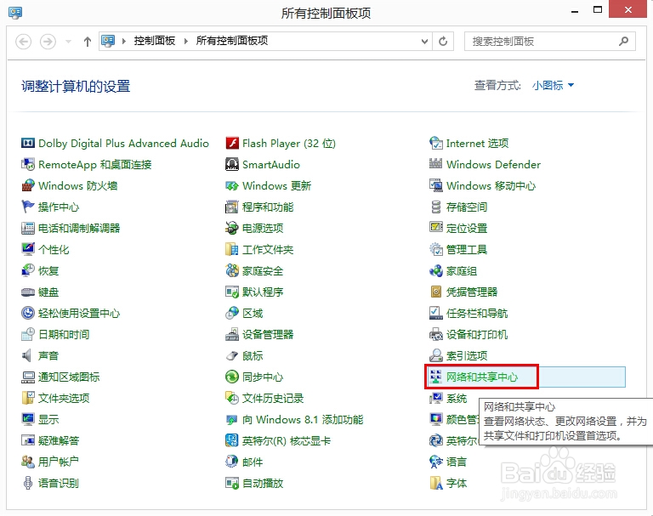Viewport: 653px width, 516px height.
Task: Expand the breadcrumb arrow before 控制面板
Action: [x=123, y=42]
